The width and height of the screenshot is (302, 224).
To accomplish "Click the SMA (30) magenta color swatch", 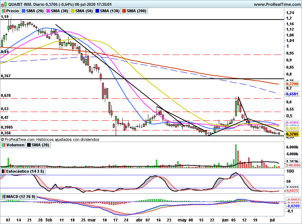I will pyautogui.click(x=48, y=11).
